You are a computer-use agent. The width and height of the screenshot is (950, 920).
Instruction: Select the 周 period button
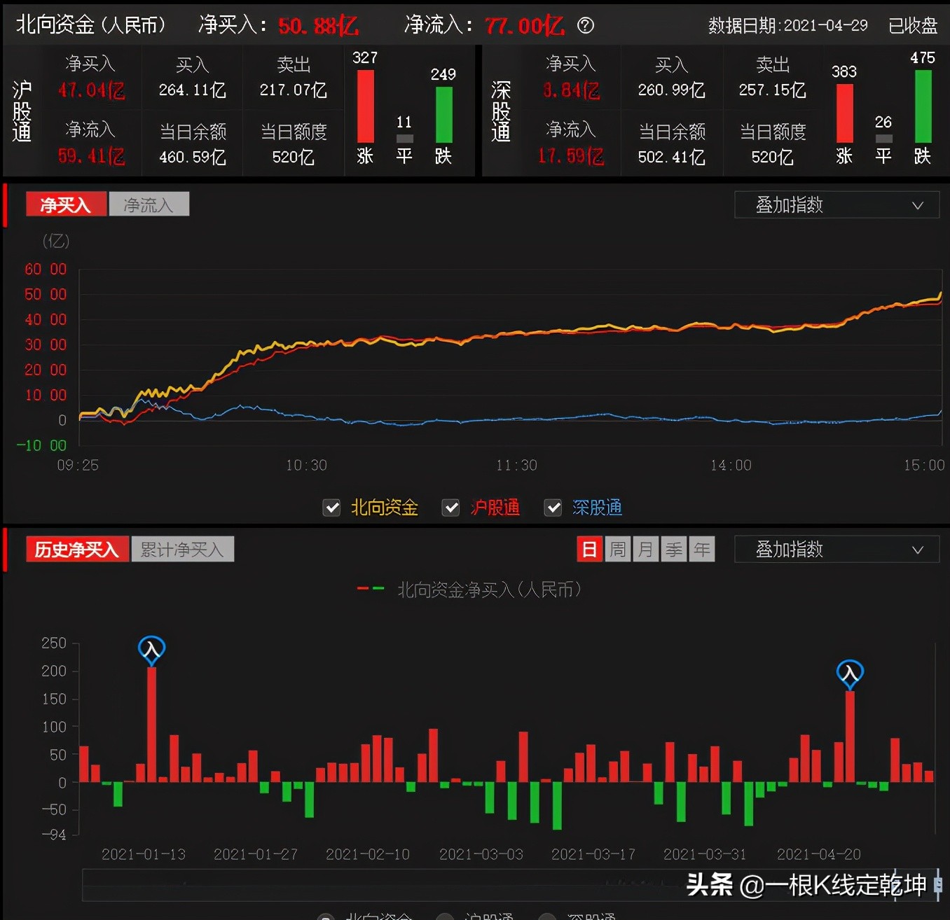pos(618,550)
